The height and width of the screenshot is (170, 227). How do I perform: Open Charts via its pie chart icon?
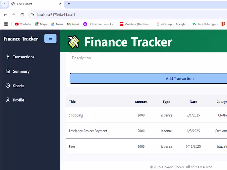(7, 86)
